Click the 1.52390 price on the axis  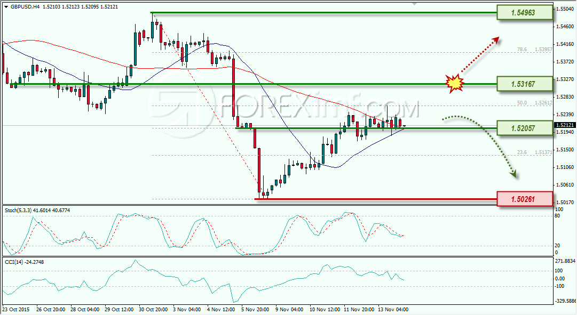tap(565, 114)
